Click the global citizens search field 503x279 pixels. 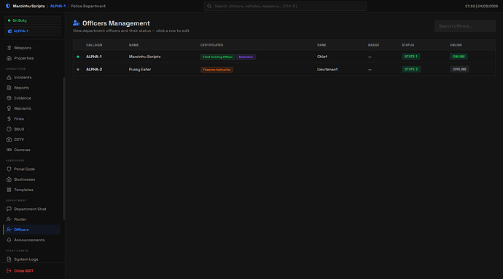(x=285, y=6)
